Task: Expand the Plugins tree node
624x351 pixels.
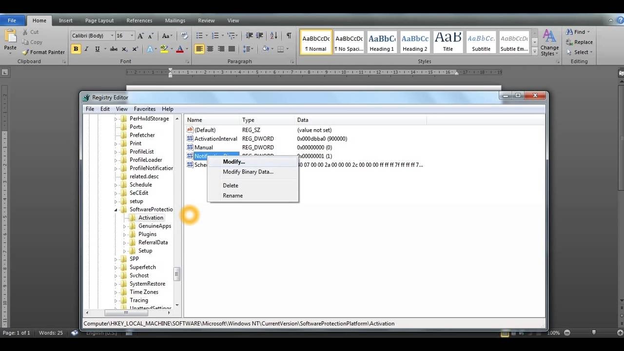Action: pos(125,234)
